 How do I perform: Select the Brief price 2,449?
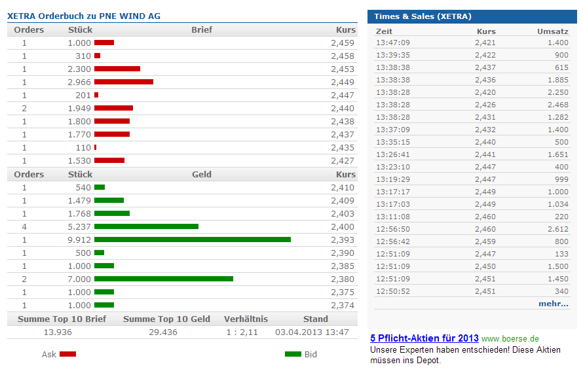[343, 82]
